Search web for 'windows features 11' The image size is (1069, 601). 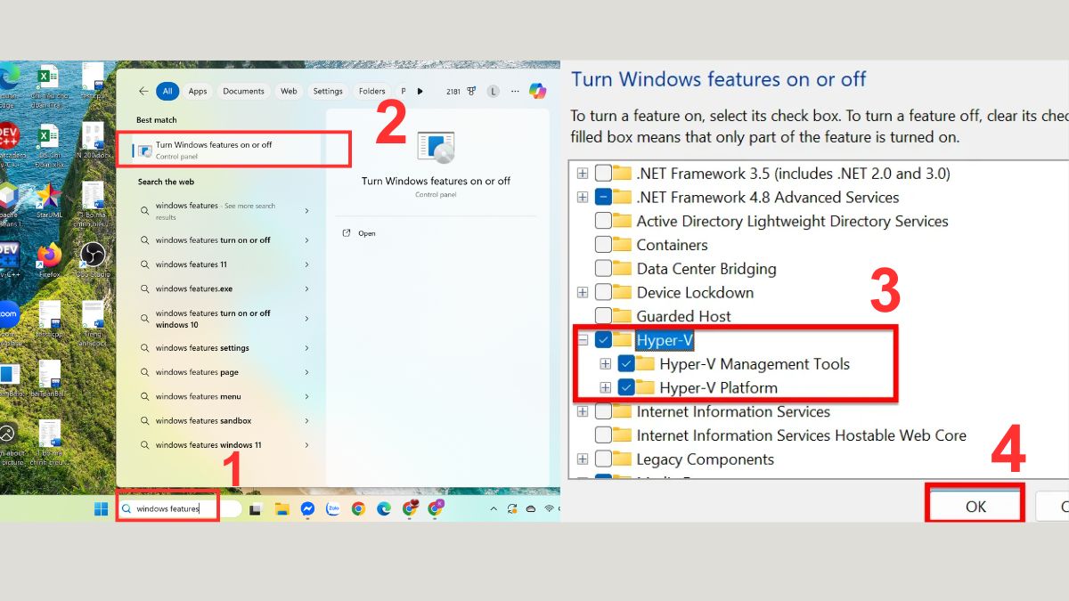pyautogui.click(x=224, y=264)
